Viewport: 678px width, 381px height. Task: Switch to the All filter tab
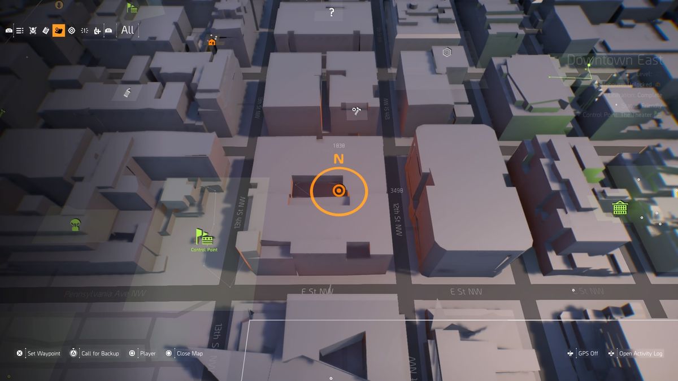tap(127, 30)
